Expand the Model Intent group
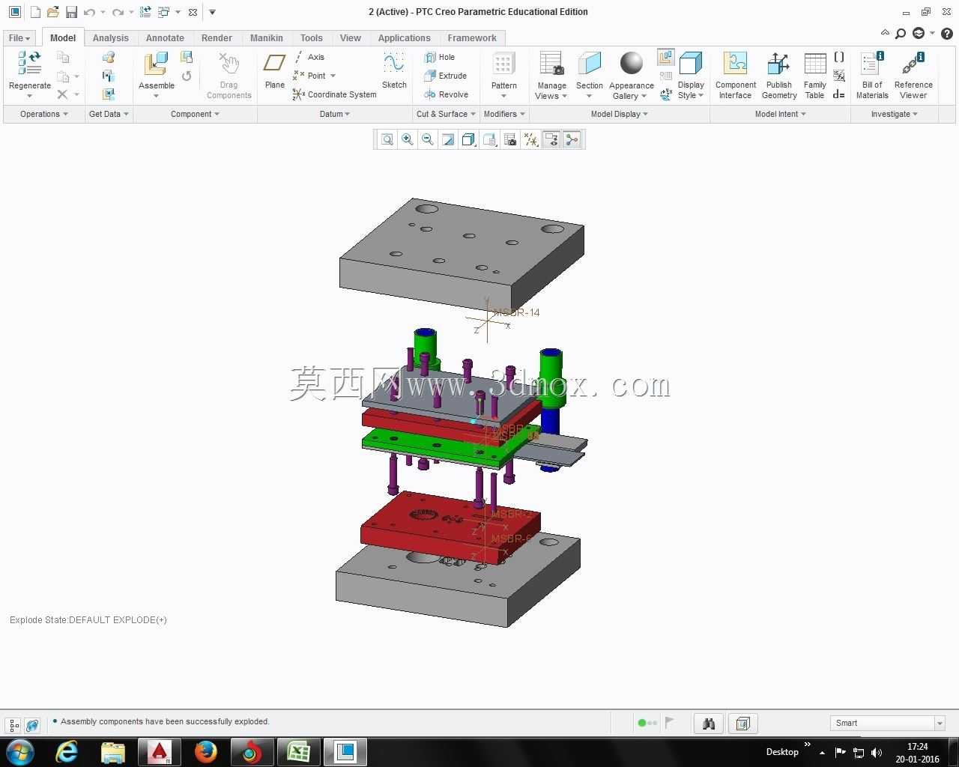Viewport: 959px width, 767px height. (x=780, y=114)
